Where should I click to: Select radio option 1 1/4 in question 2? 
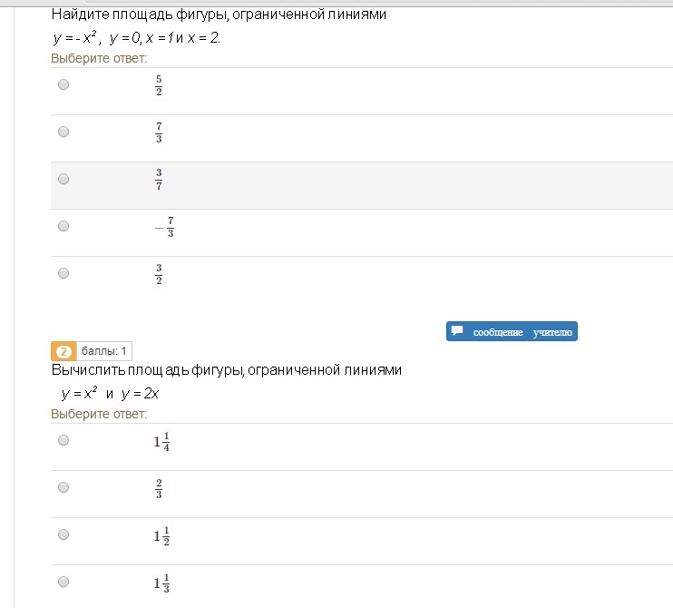[x=63, y=440]
